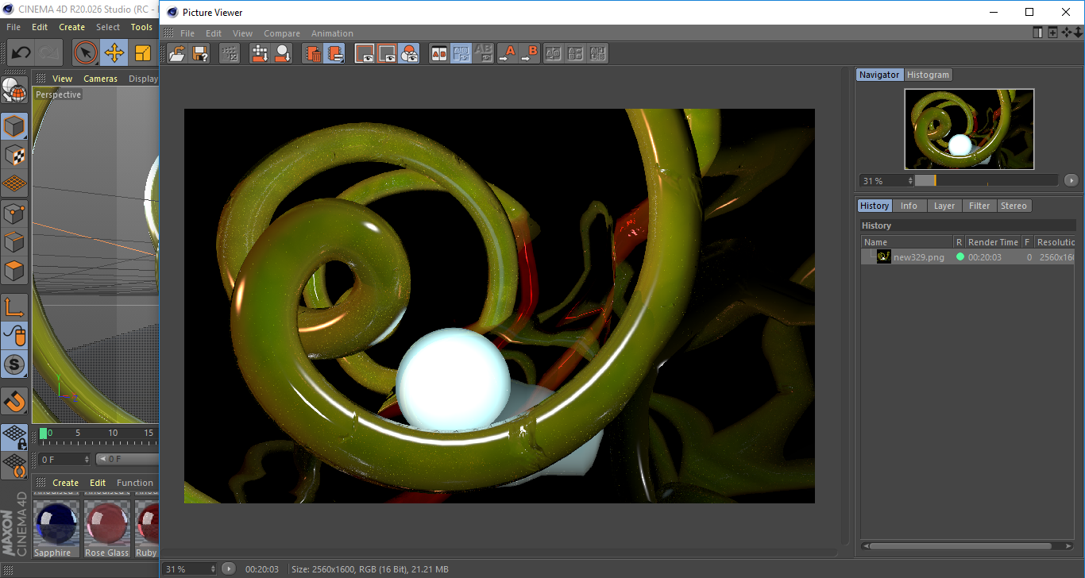Image resolution: width=1085 pixels, height=578 pixels.
Task: Open Compare menu in Picture Viewer
Action: [x=282, y=33]
